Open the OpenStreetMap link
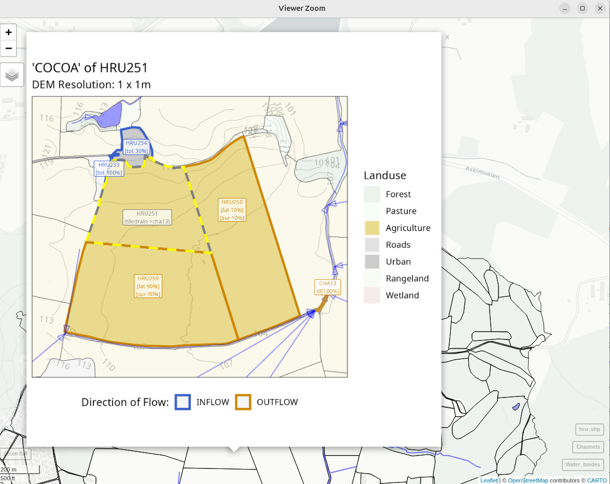The width and height of the screenshot is (610, 484). pyautogui.click(x=528, y=480)
